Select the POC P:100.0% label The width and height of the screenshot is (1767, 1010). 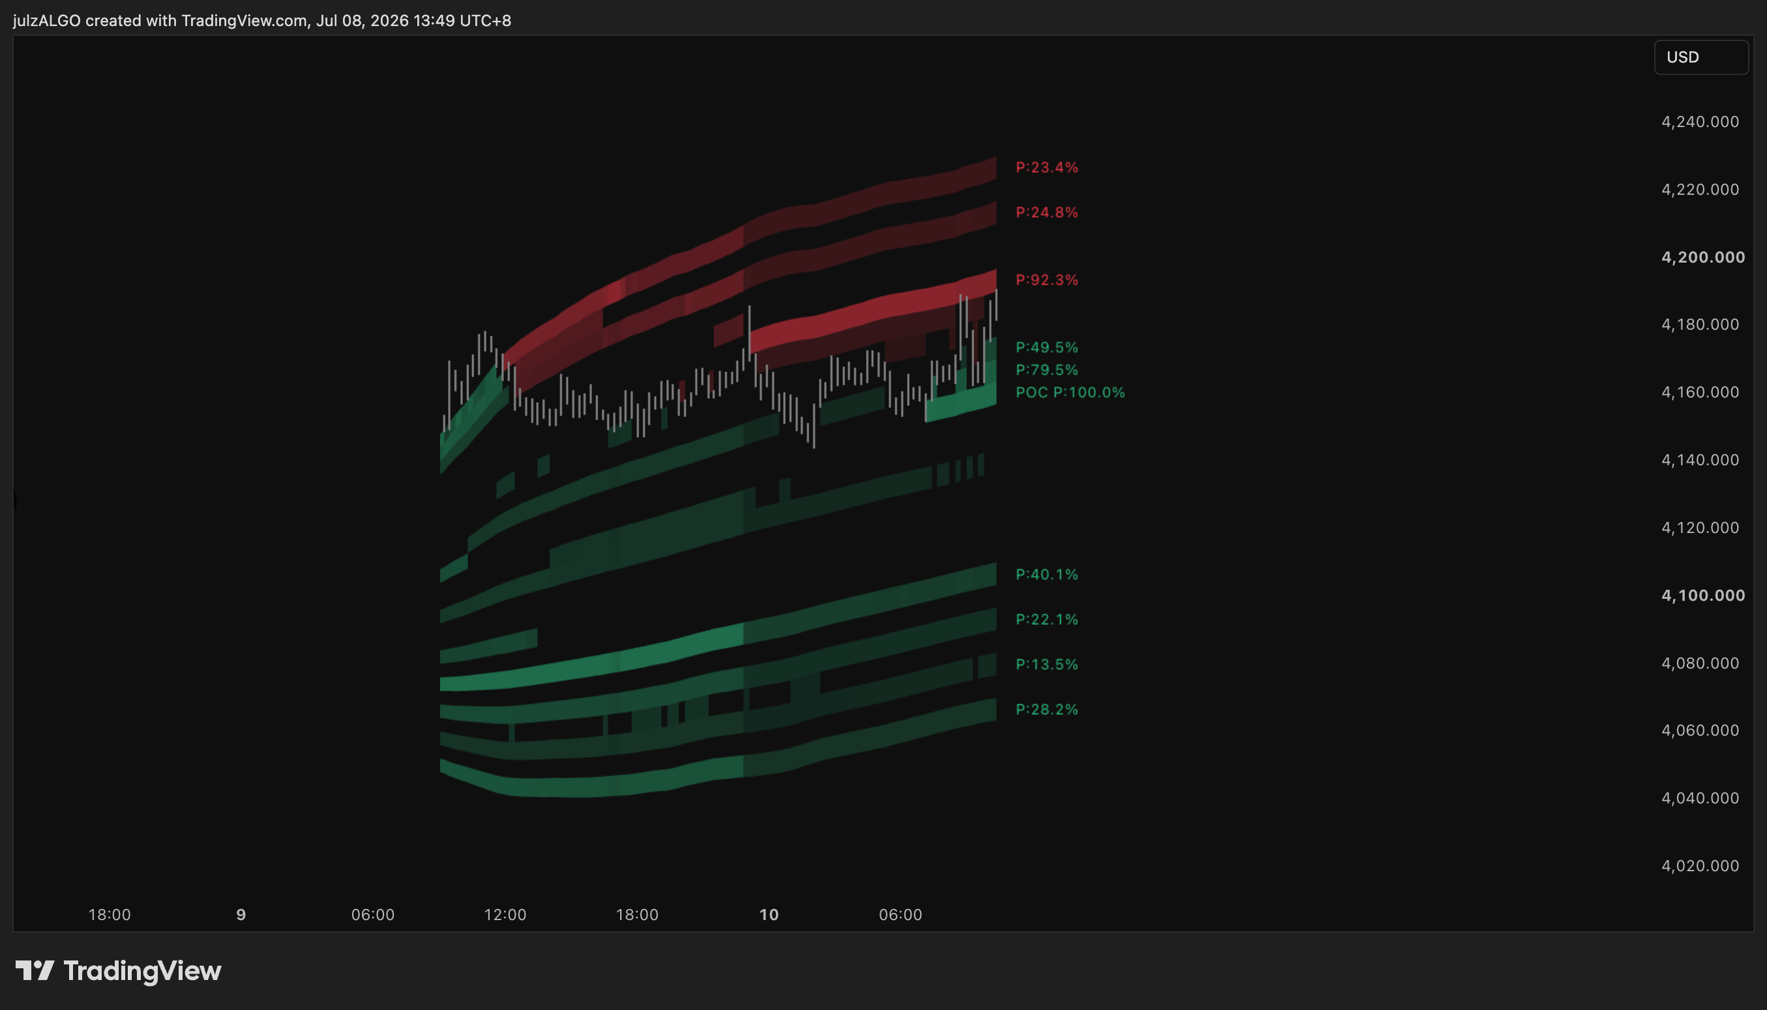click(x=1070, y=393)
